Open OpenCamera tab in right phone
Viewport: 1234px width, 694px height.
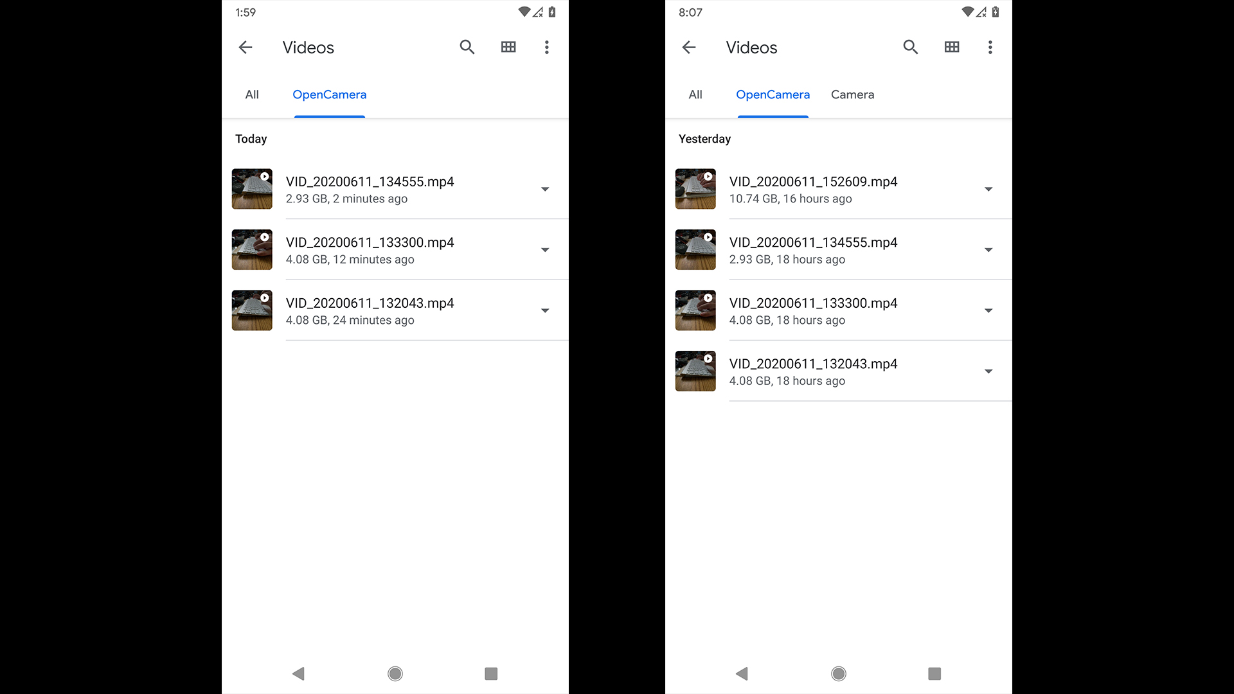[773, 94]
